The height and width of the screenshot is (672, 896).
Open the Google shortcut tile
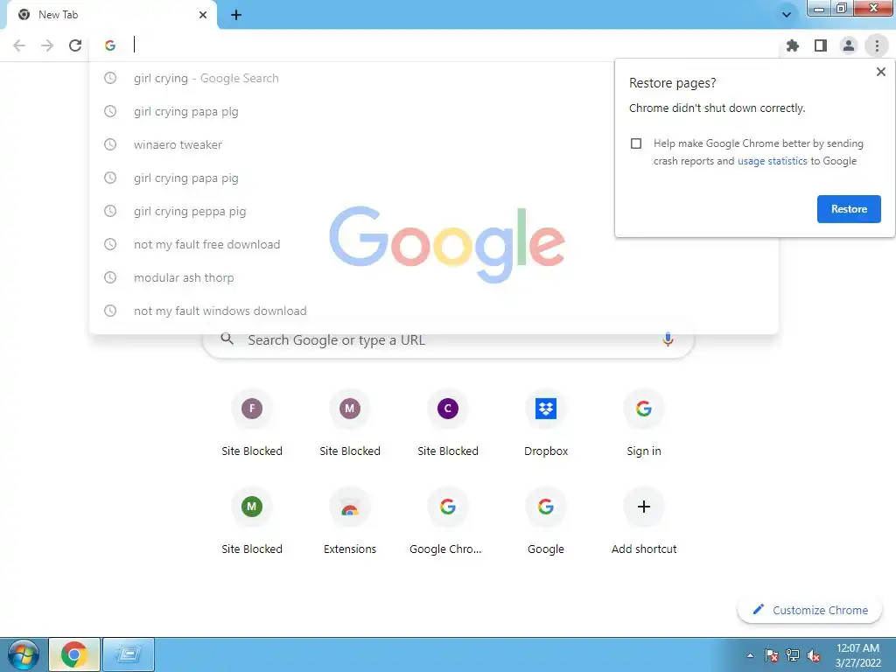(x=546, y=521)
